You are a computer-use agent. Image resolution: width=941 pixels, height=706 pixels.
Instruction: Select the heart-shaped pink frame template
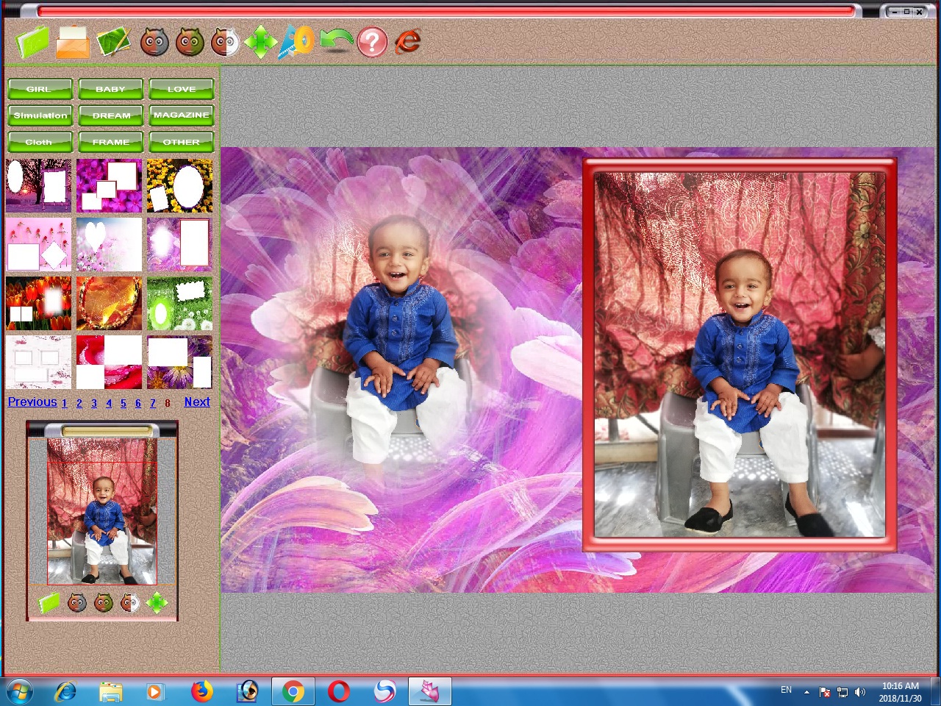[x=109, y=243]
